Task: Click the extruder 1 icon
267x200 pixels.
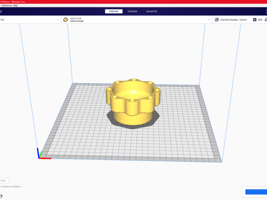Action: point(66,20)
